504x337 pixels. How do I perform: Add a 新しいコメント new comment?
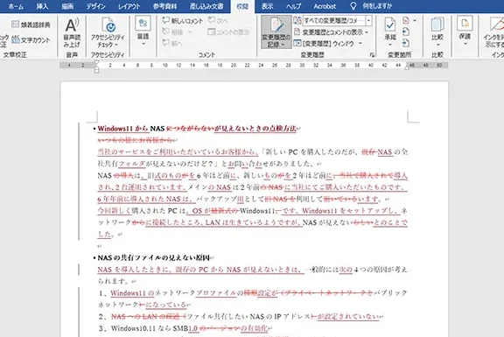coord(182,21)
